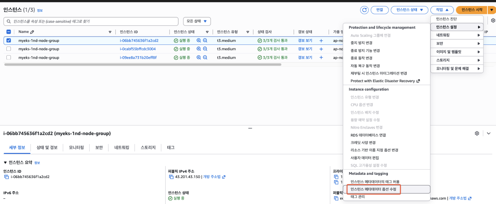
Task: Click sort arrow on Name column
Action: click(x=110, y=32)
